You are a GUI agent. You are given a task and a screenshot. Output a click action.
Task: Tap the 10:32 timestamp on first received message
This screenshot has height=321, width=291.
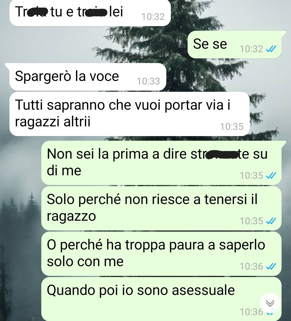(153, 17)
